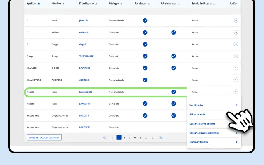Screen dimensions: 264x165
Task: Go to first page of results
Action: point(104,137)
